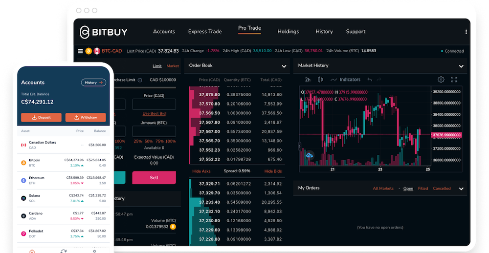Undo the last chart action
The width and height of the screenshot is (489, 253).
click(370, 80)
